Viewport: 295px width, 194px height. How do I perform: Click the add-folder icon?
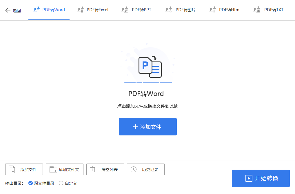(x=53, y=170)
